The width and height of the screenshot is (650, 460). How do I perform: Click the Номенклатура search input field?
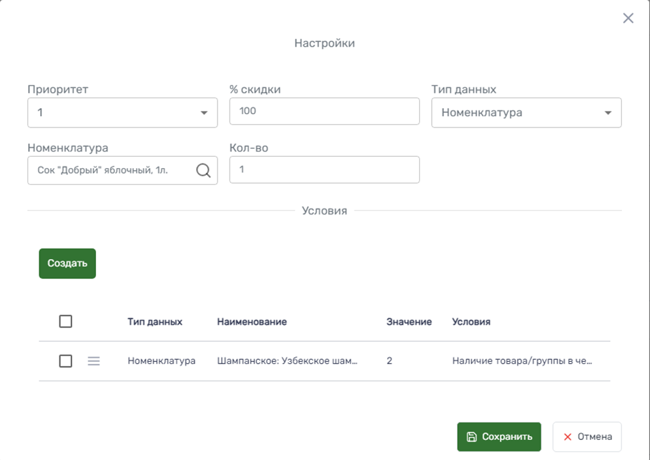(x=110, y=171)
